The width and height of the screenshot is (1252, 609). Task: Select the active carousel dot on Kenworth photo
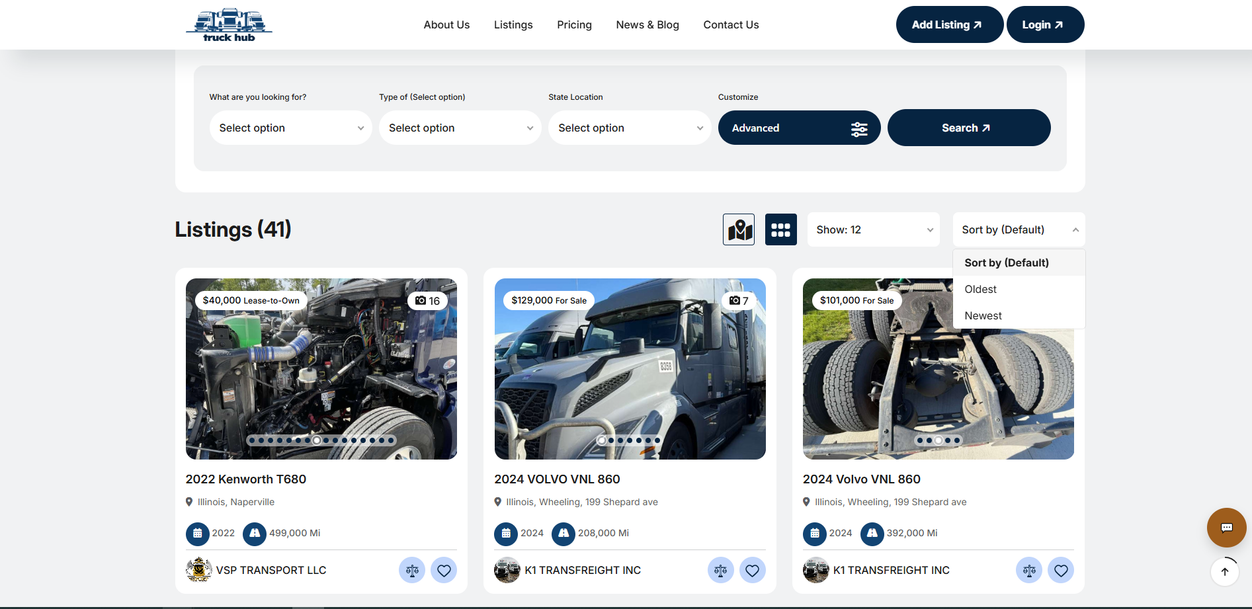tap(317, 440)
